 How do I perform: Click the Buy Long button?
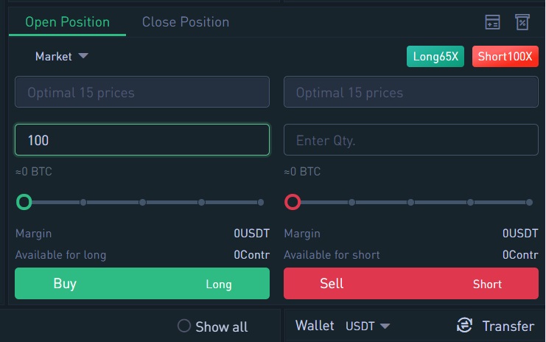pos(142,284)
